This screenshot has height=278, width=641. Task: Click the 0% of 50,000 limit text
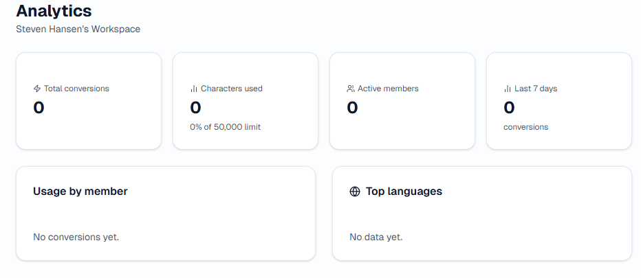225,127
